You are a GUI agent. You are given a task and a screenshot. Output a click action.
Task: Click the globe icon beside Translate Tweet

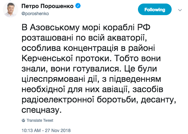pyautogui.click(x=23, y=120)
